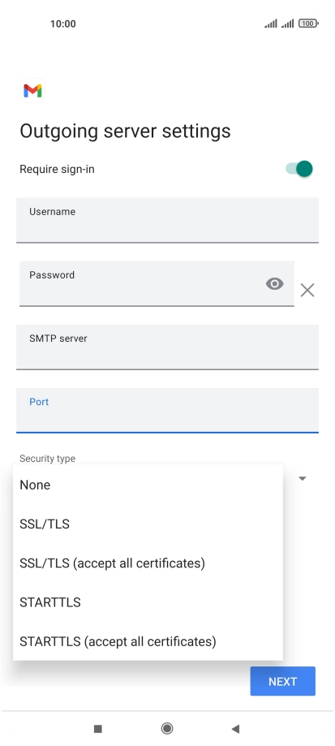Clear the password field with X icon
The width and height of the screenshot is (335, 746).
tap(307, 291)
